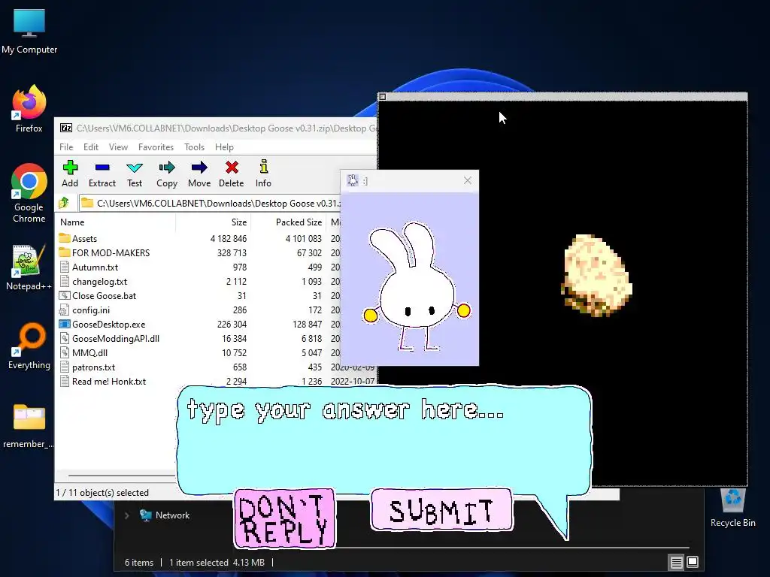The height and width of the screenshot is (577, 770).
Task: Select the MMQ.dll file
Action: click(x=83, y=352)
